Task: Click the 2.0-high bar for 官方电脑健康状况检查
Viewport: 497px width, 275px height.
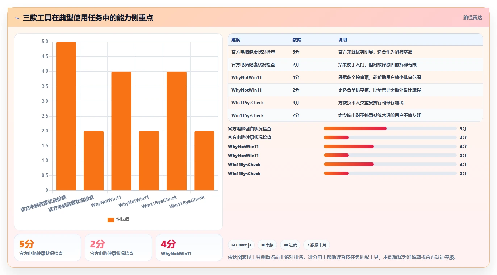Action: [x=93, y=161]
